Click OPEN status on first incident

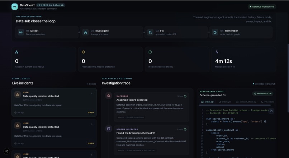point(91,112)
